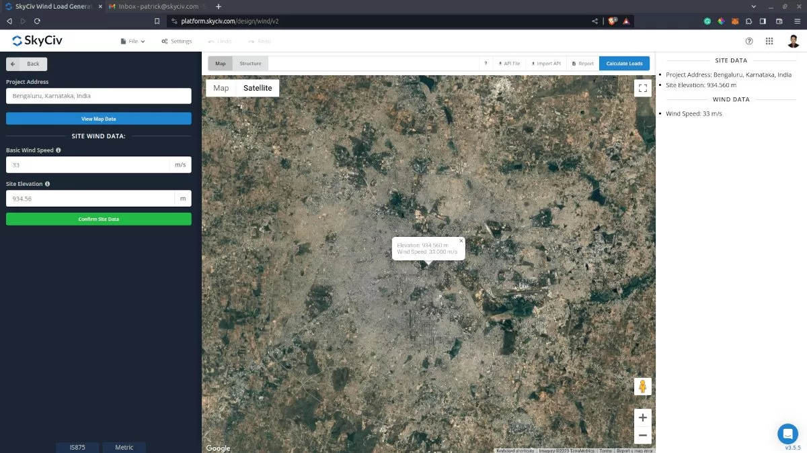The image size is (807, 453).
Task: Open the SkyCiv apps grid icon
Action: (x=769, y=41)
